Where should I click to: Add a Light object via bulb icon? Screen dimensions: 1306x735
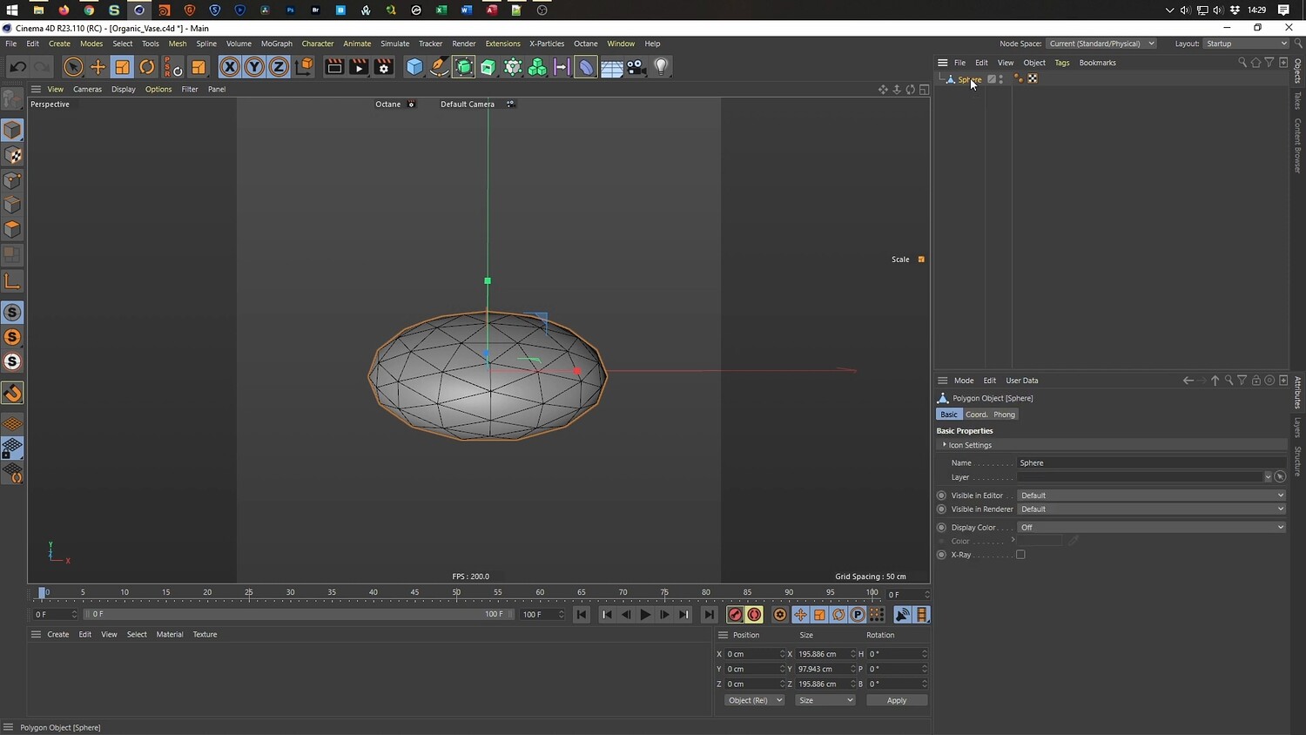[661, 67]
